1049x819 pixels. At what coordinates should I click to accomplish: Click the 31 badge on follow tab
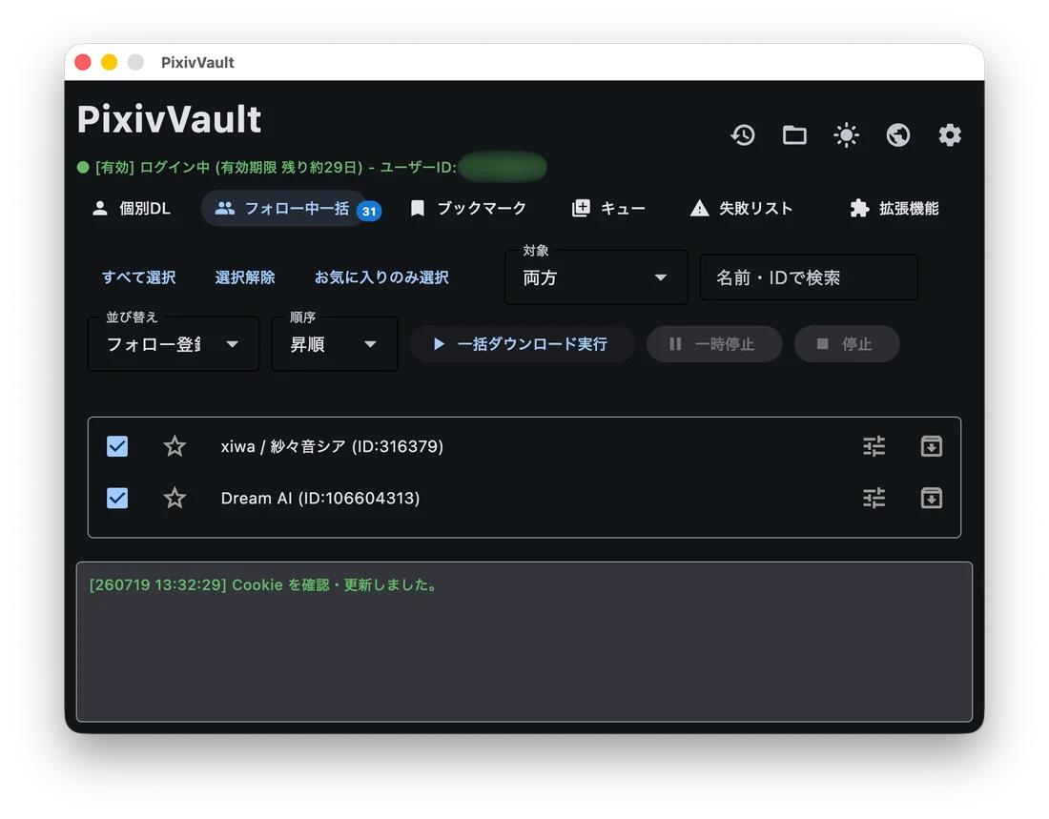pos(369,212)
